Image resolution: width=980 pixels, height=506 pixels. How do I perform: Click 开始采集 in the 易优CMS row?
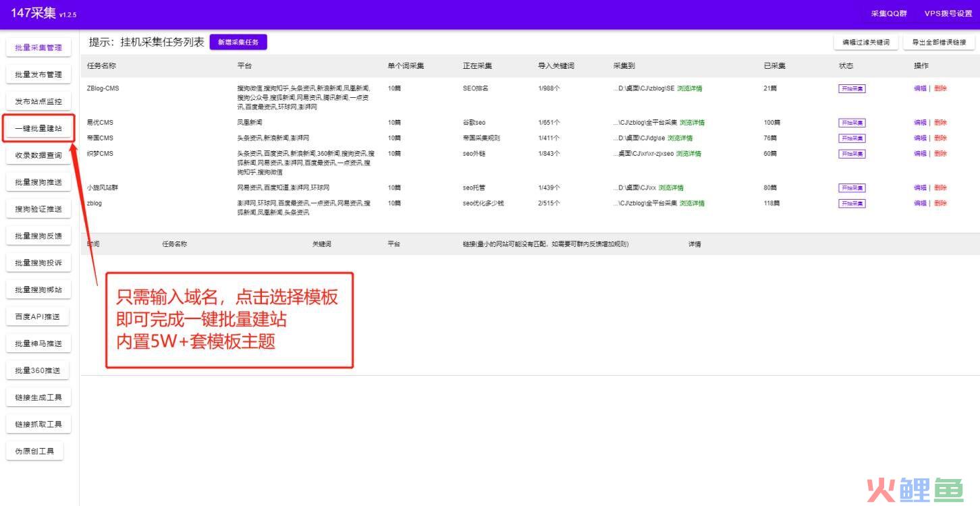[x=852, y=123]
